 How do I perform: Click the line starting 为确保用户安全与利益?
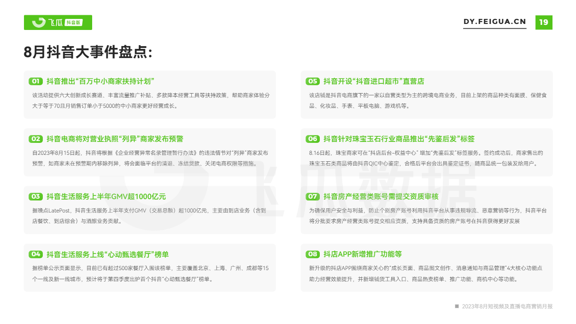(428, 210)
